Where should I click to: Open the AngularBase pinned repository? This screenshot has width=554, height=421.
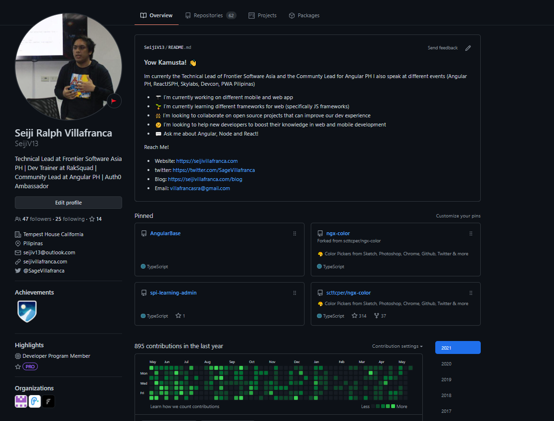[x=165, y=233]
